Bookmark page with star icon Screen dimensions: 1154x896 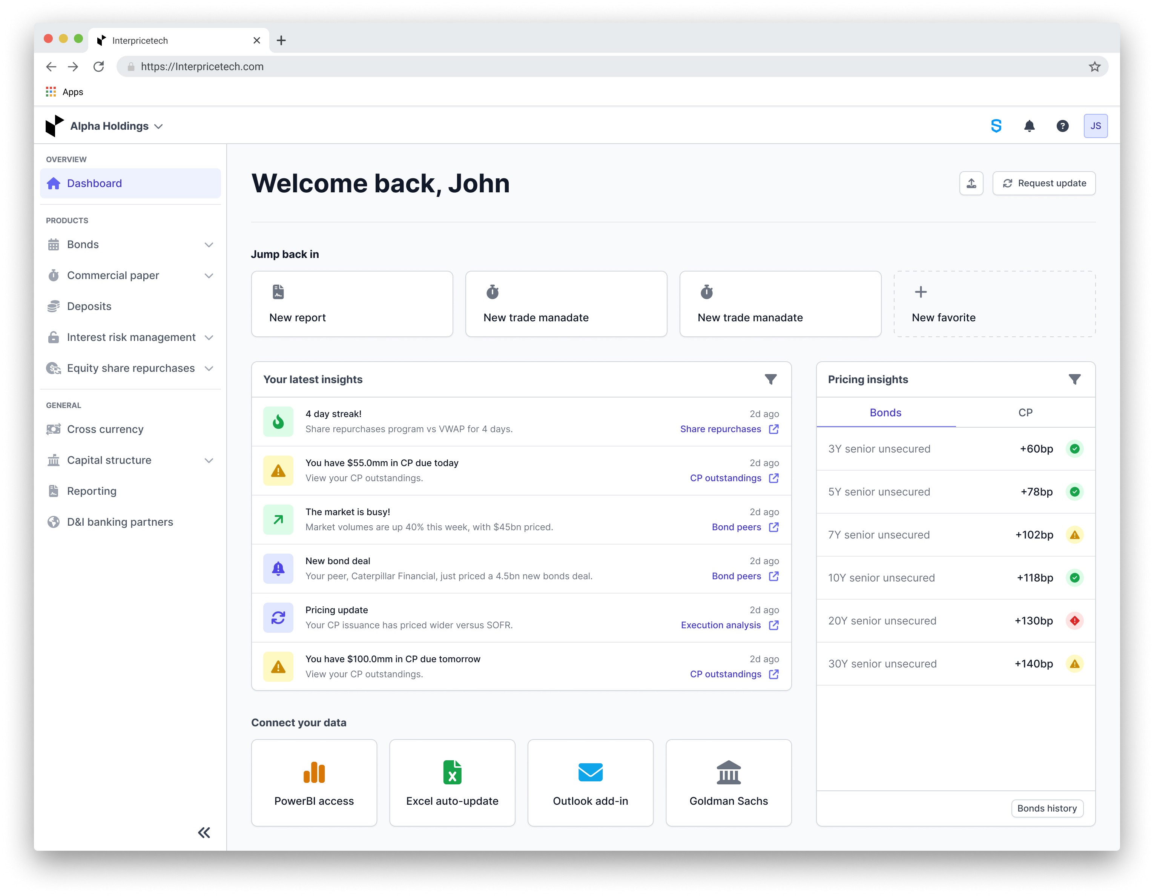pos(1094,67)
